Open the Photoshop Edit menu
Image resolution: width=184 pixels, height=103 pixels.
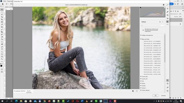point(10,1)
